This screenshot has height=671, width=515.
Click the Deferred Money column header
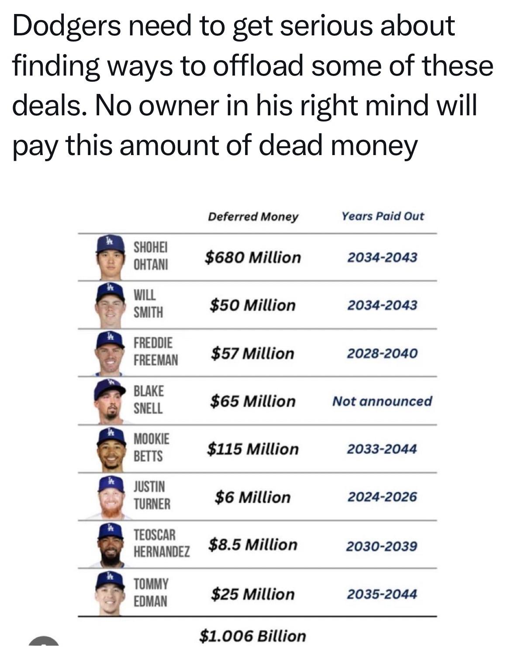click(x=253, y=217)
